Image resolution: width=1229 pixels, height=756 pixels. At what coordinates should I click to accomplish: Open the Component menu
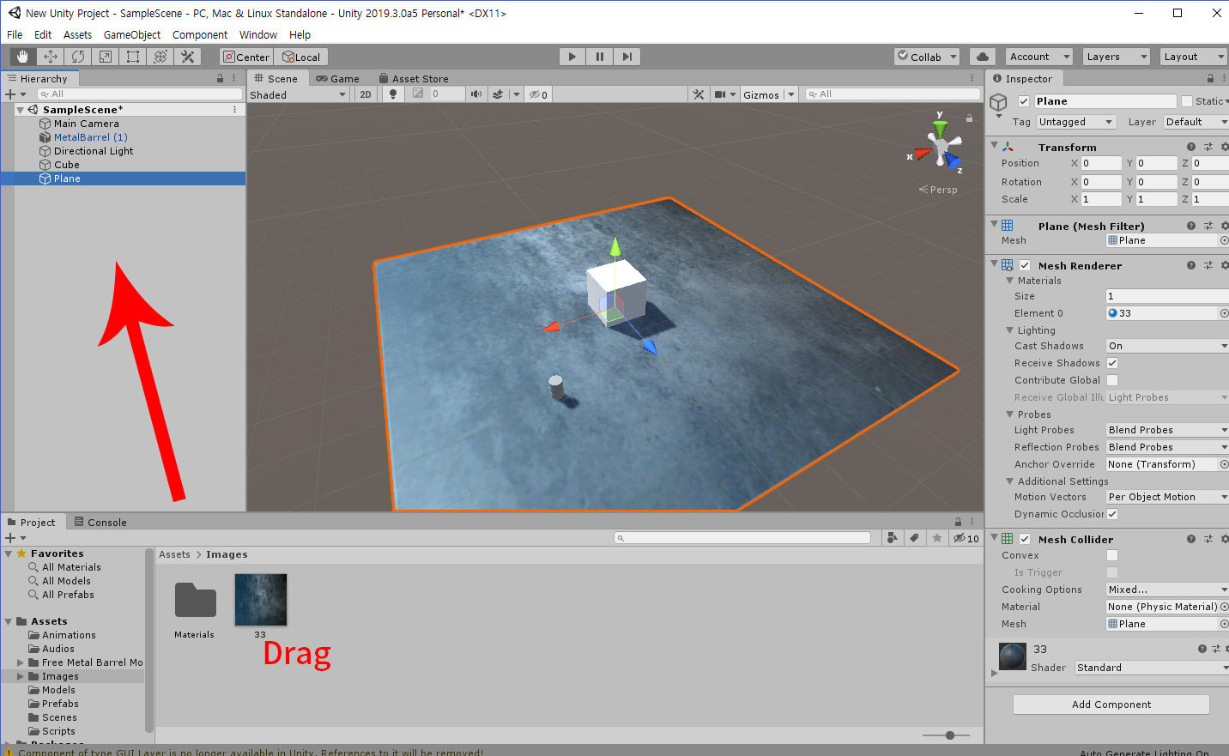(x=200, y=34)
